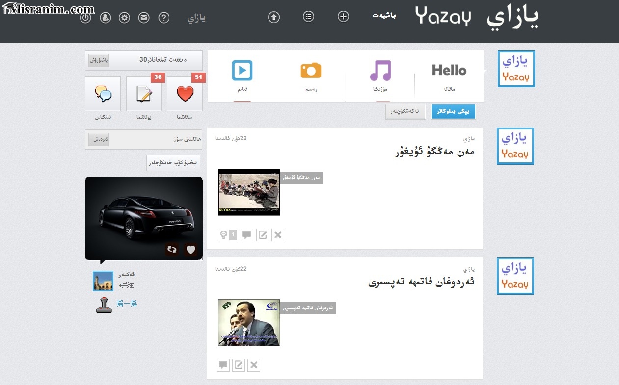Open the Erdoğan post title link
The height and width of the screenshot is (385, 619).
pos(422,283)
